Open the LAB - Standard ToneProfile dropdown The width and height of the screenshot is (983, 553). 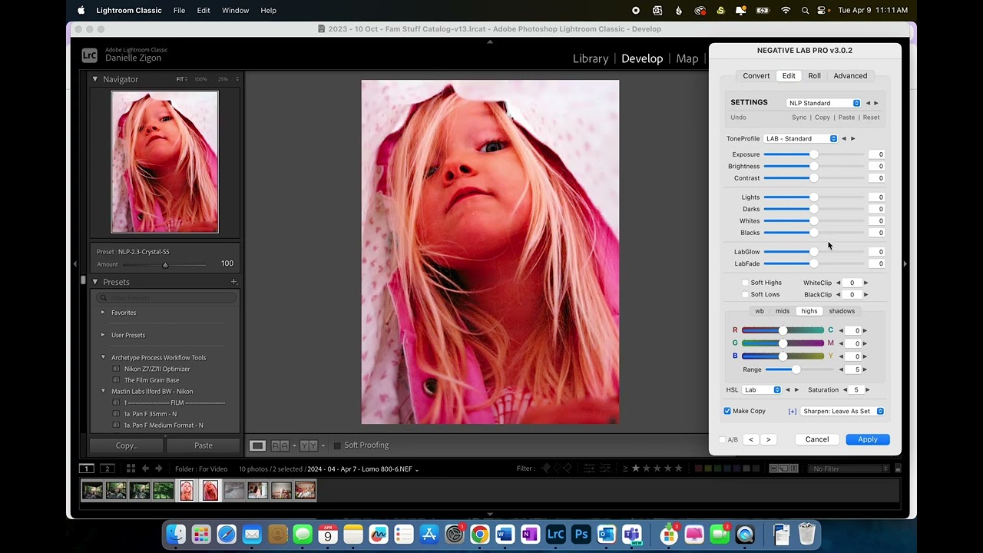(x=801, y=139)
